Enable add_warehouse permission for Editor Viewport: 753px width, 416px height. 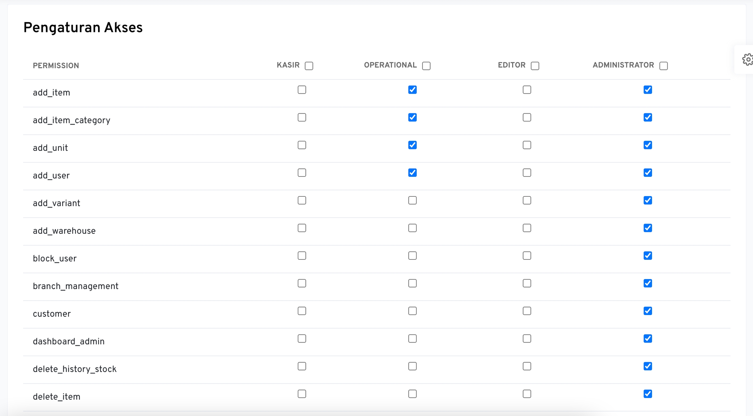pyautogui.click(x=527, y=228)
